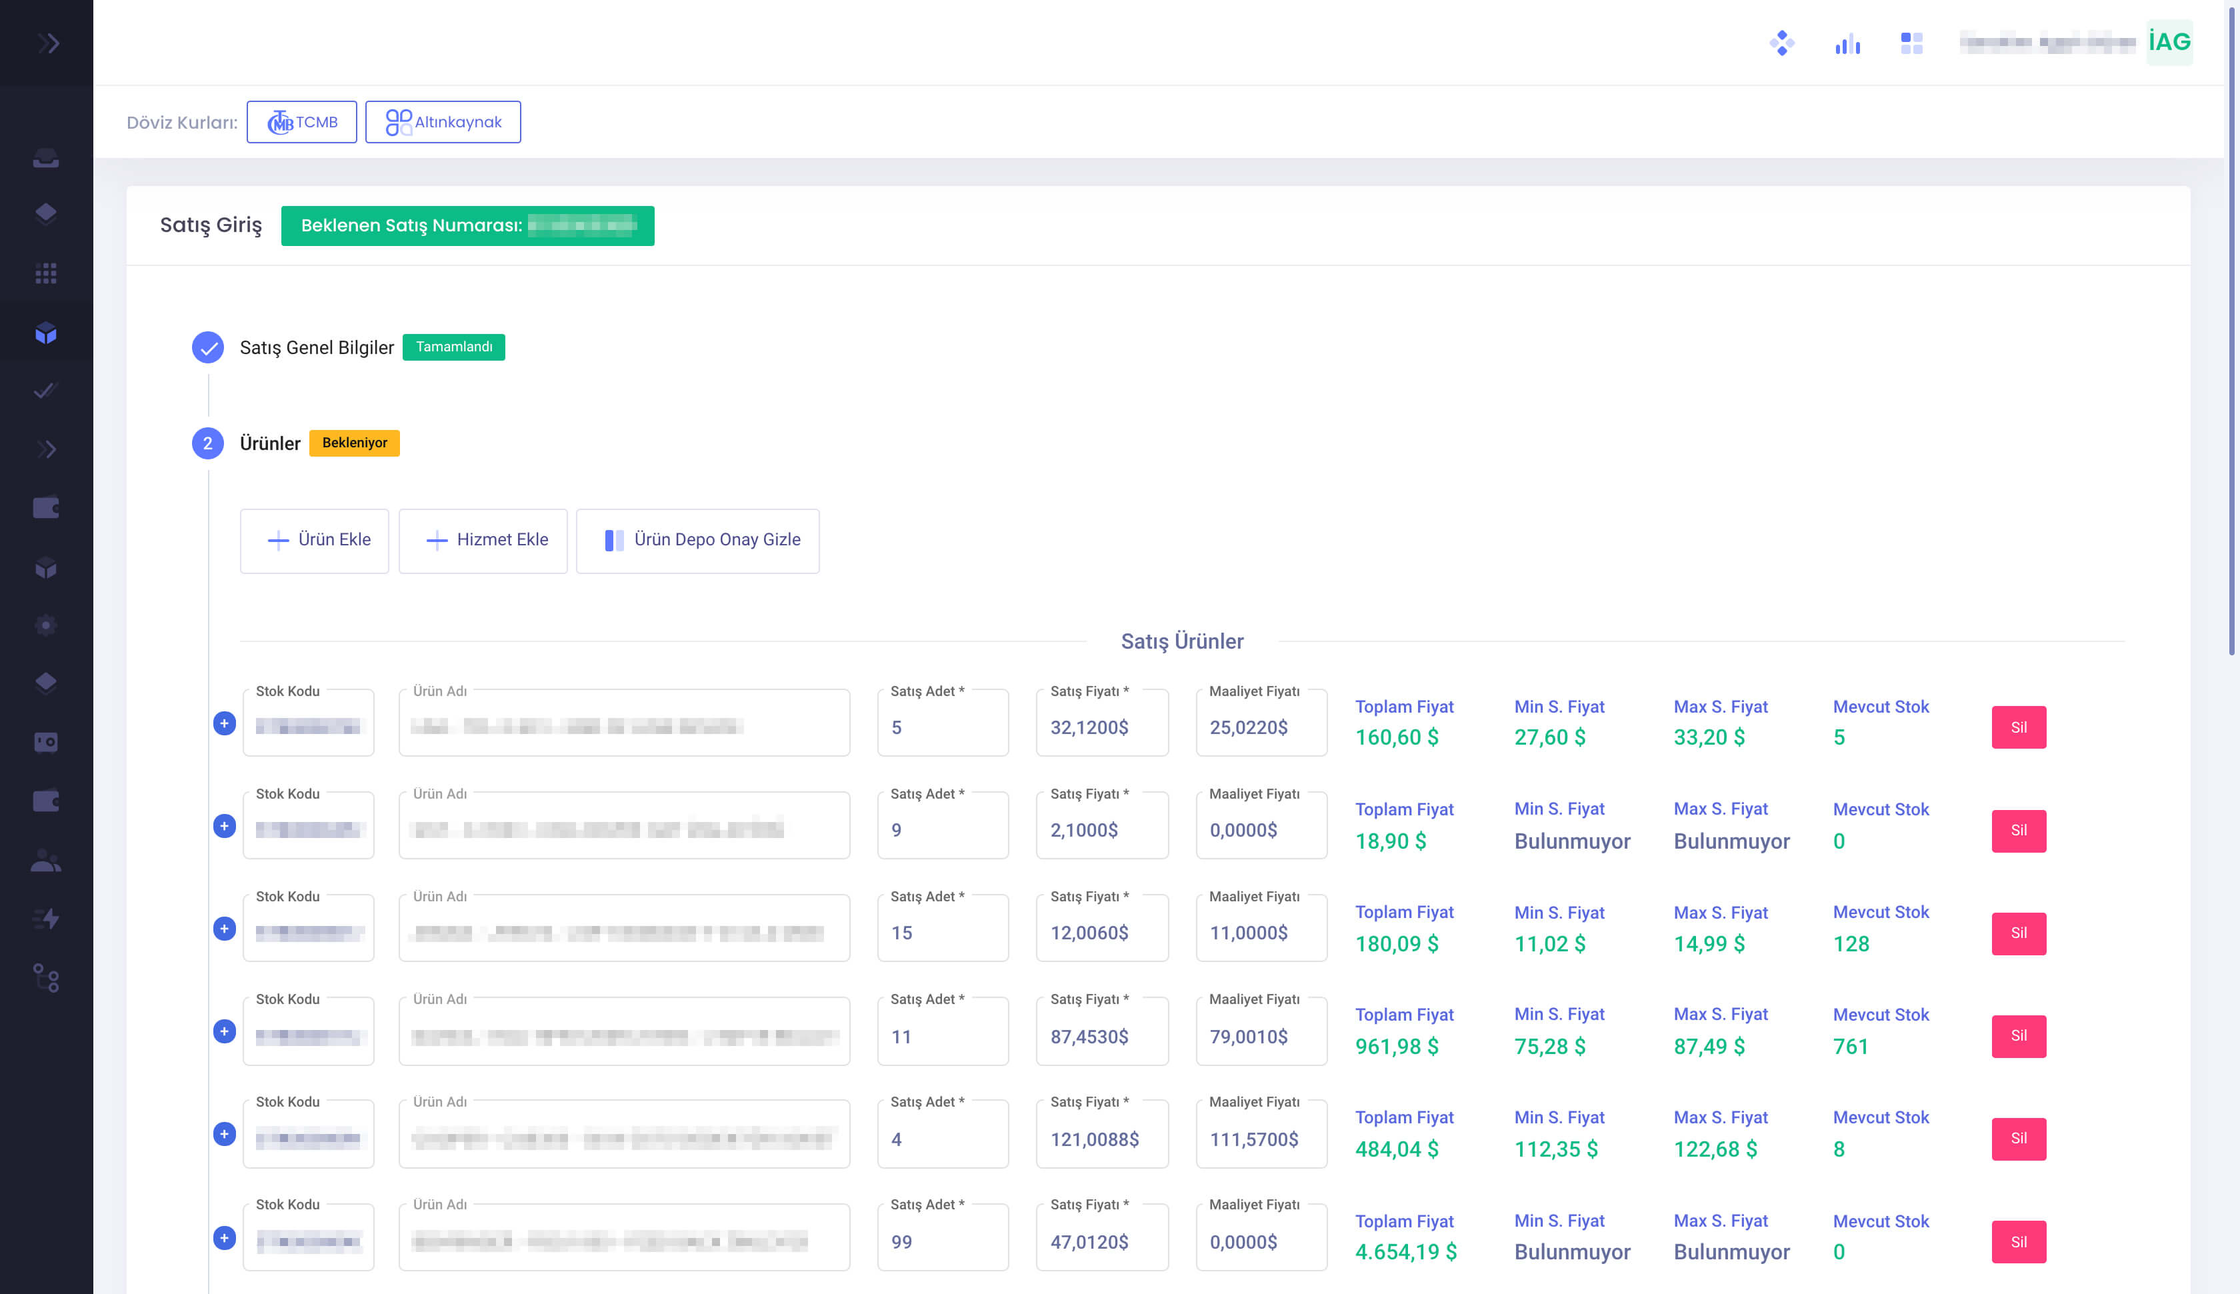Edit Satış Adet field showing 5
Image resolution: width=2240 pixels, height=1294 pixels.
(943, 723)
